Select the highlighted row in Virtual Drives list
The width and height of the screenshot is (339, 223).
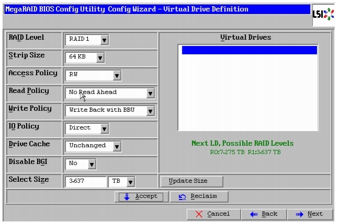(249, 50)
